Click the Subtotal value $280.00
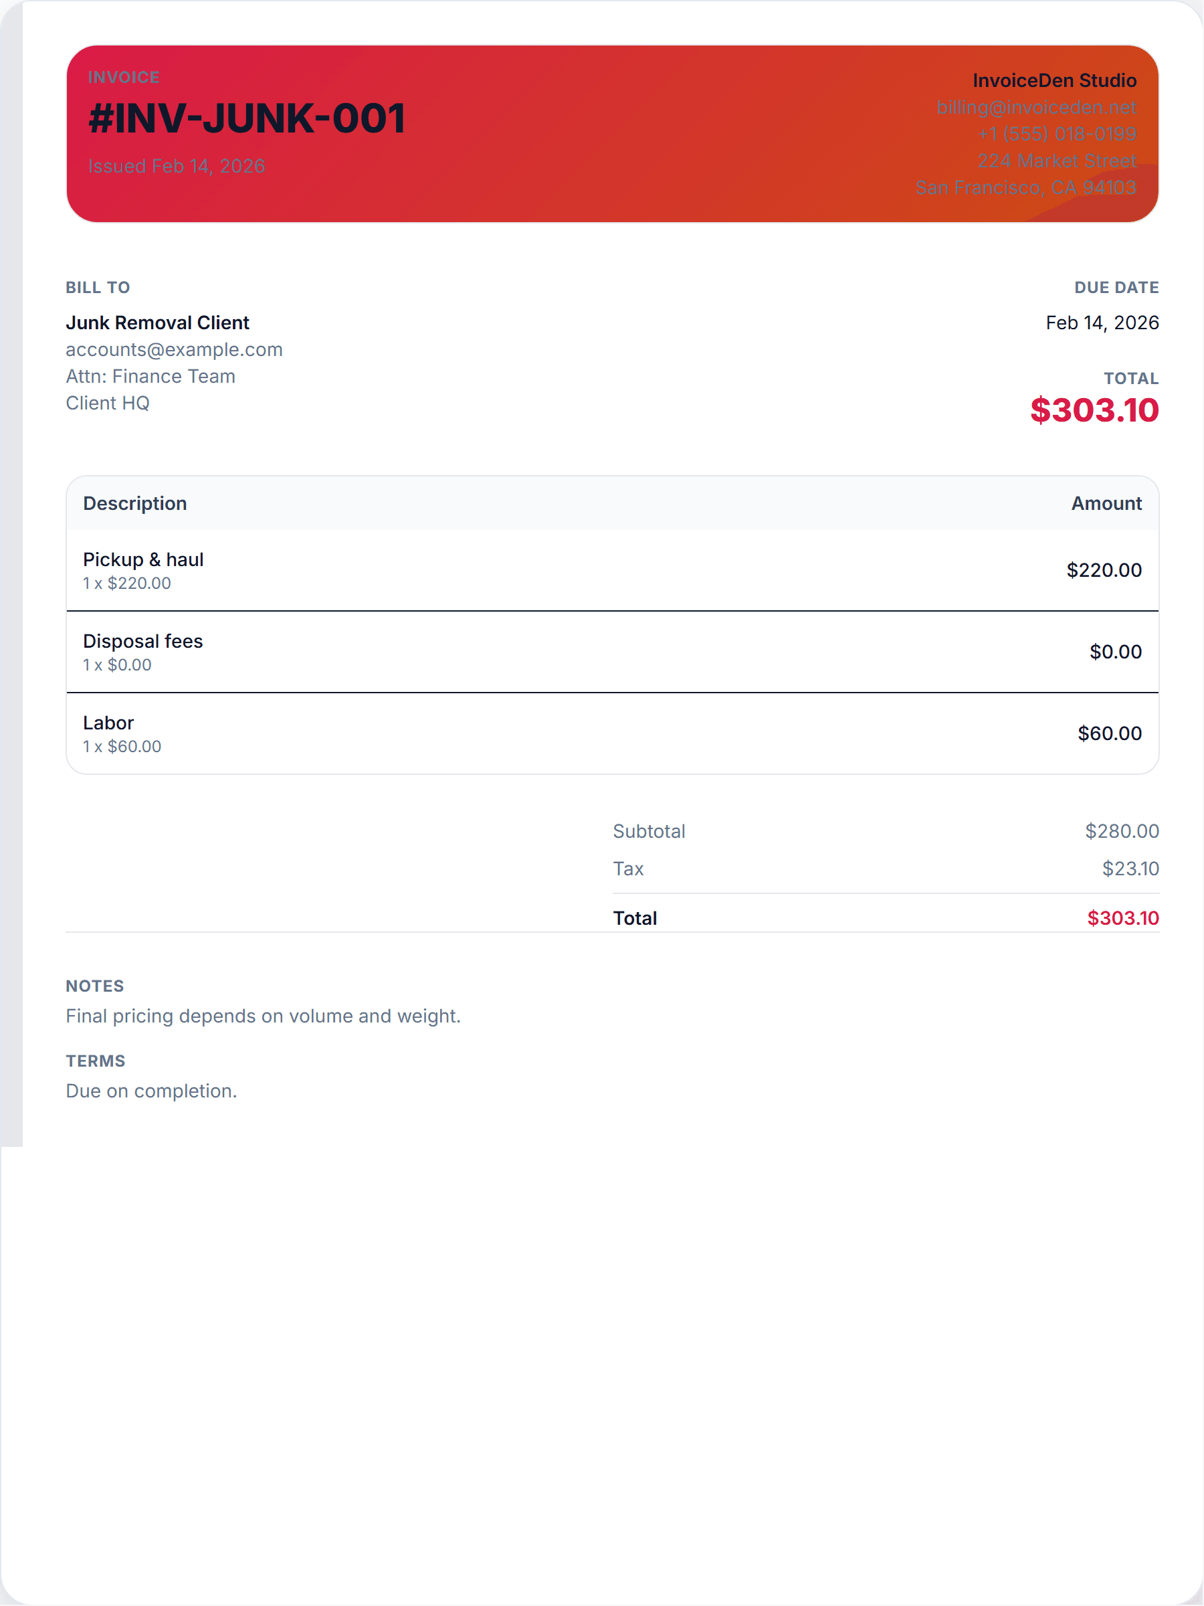The width and height of the screenshot is (1204, 1606). [1121, 830]
